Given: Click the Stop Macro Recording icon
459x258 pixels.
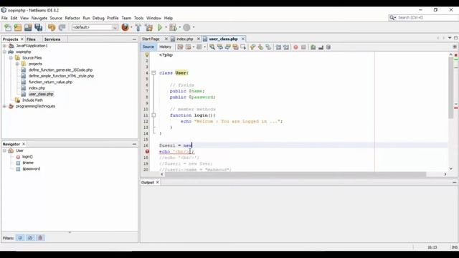Looking at the screenshot, I should [303, 47].
